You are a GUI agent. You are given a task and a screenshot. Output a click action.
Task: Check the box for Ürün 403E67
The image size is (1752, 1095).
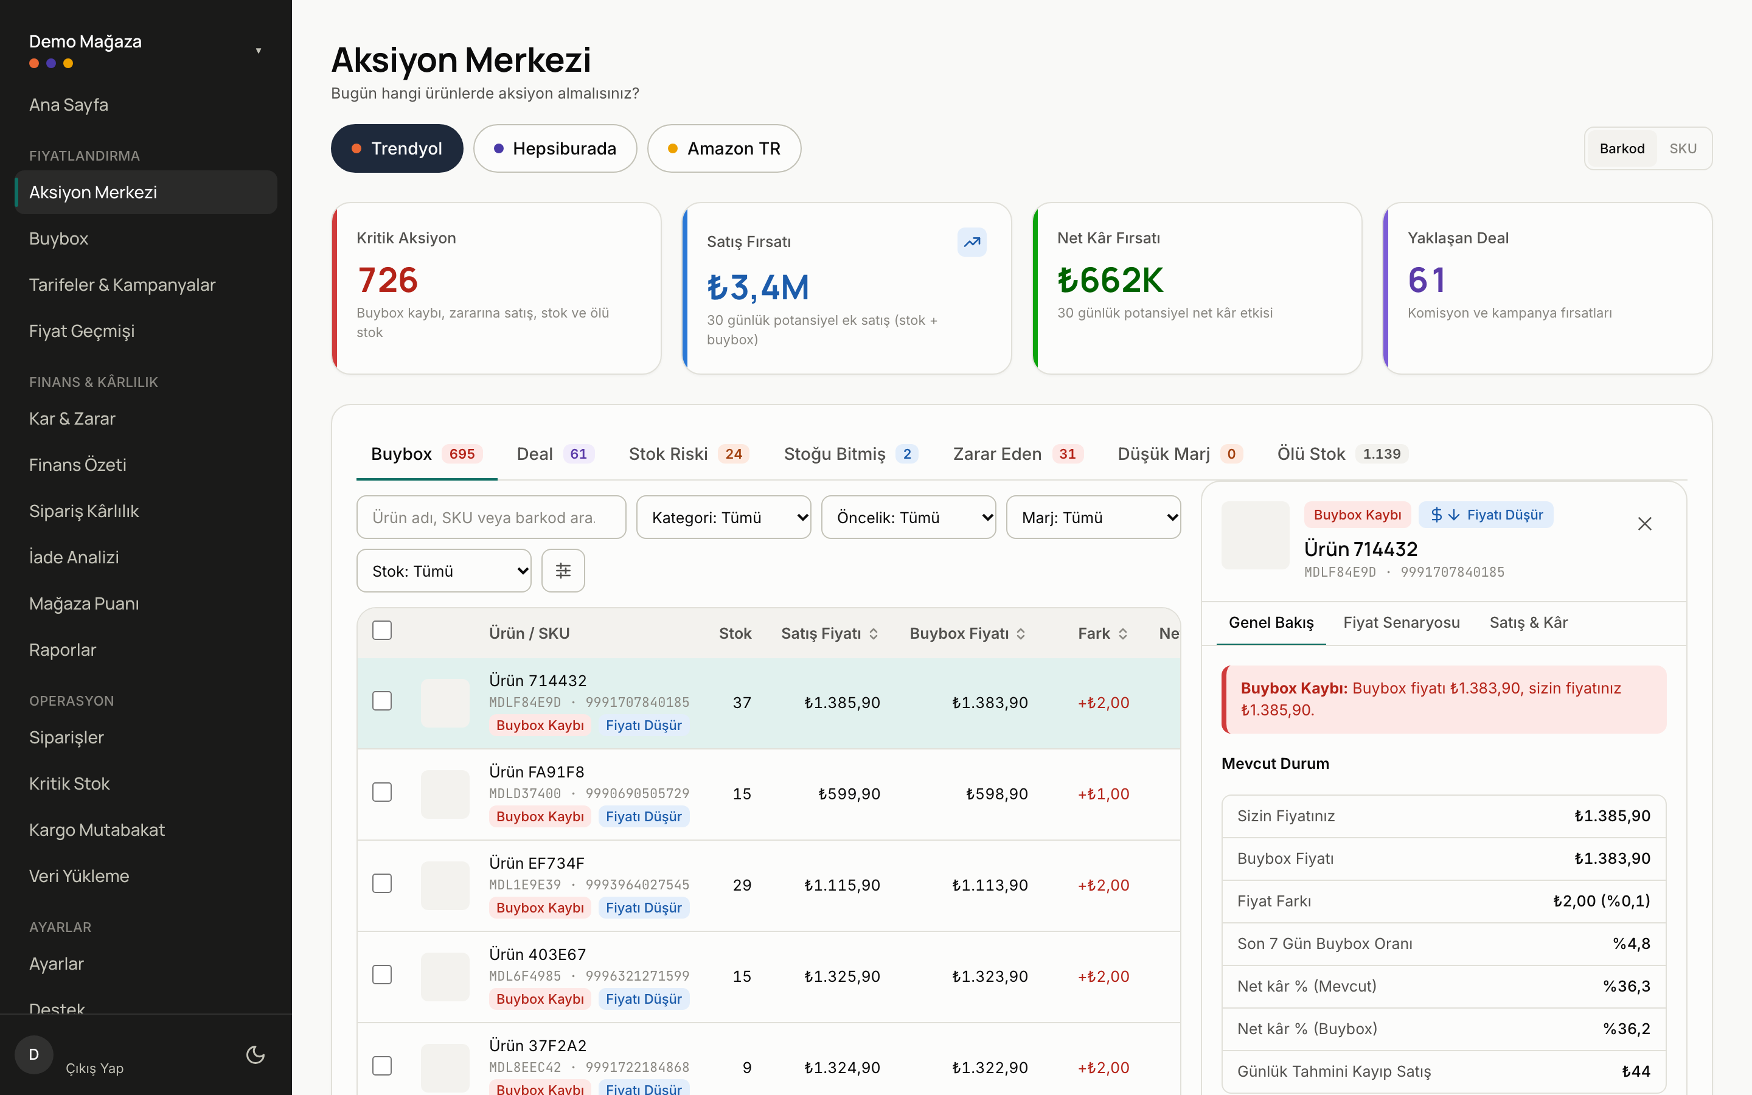tap(382, 975)
